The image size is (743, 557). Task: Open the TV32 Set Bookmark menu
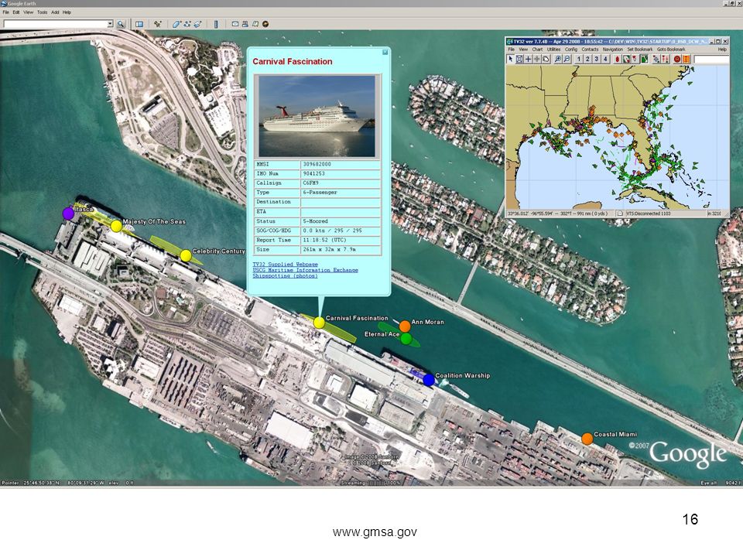click(640, 50)
